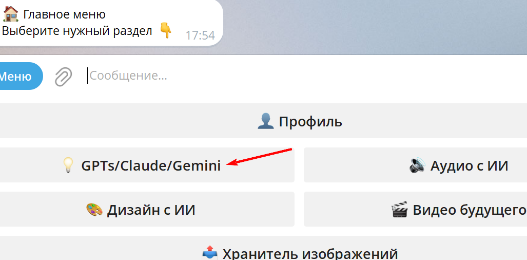527x260 pixels.
Task: Click the pointing-down hand emoji in the message
Action: click(165, 31)
